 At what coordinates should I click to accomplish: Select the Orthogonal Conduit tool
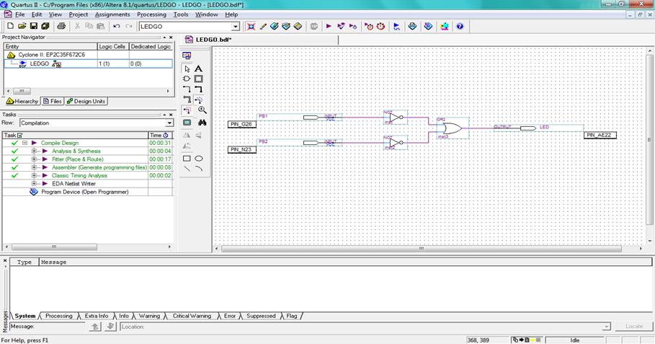coord(187,100)
